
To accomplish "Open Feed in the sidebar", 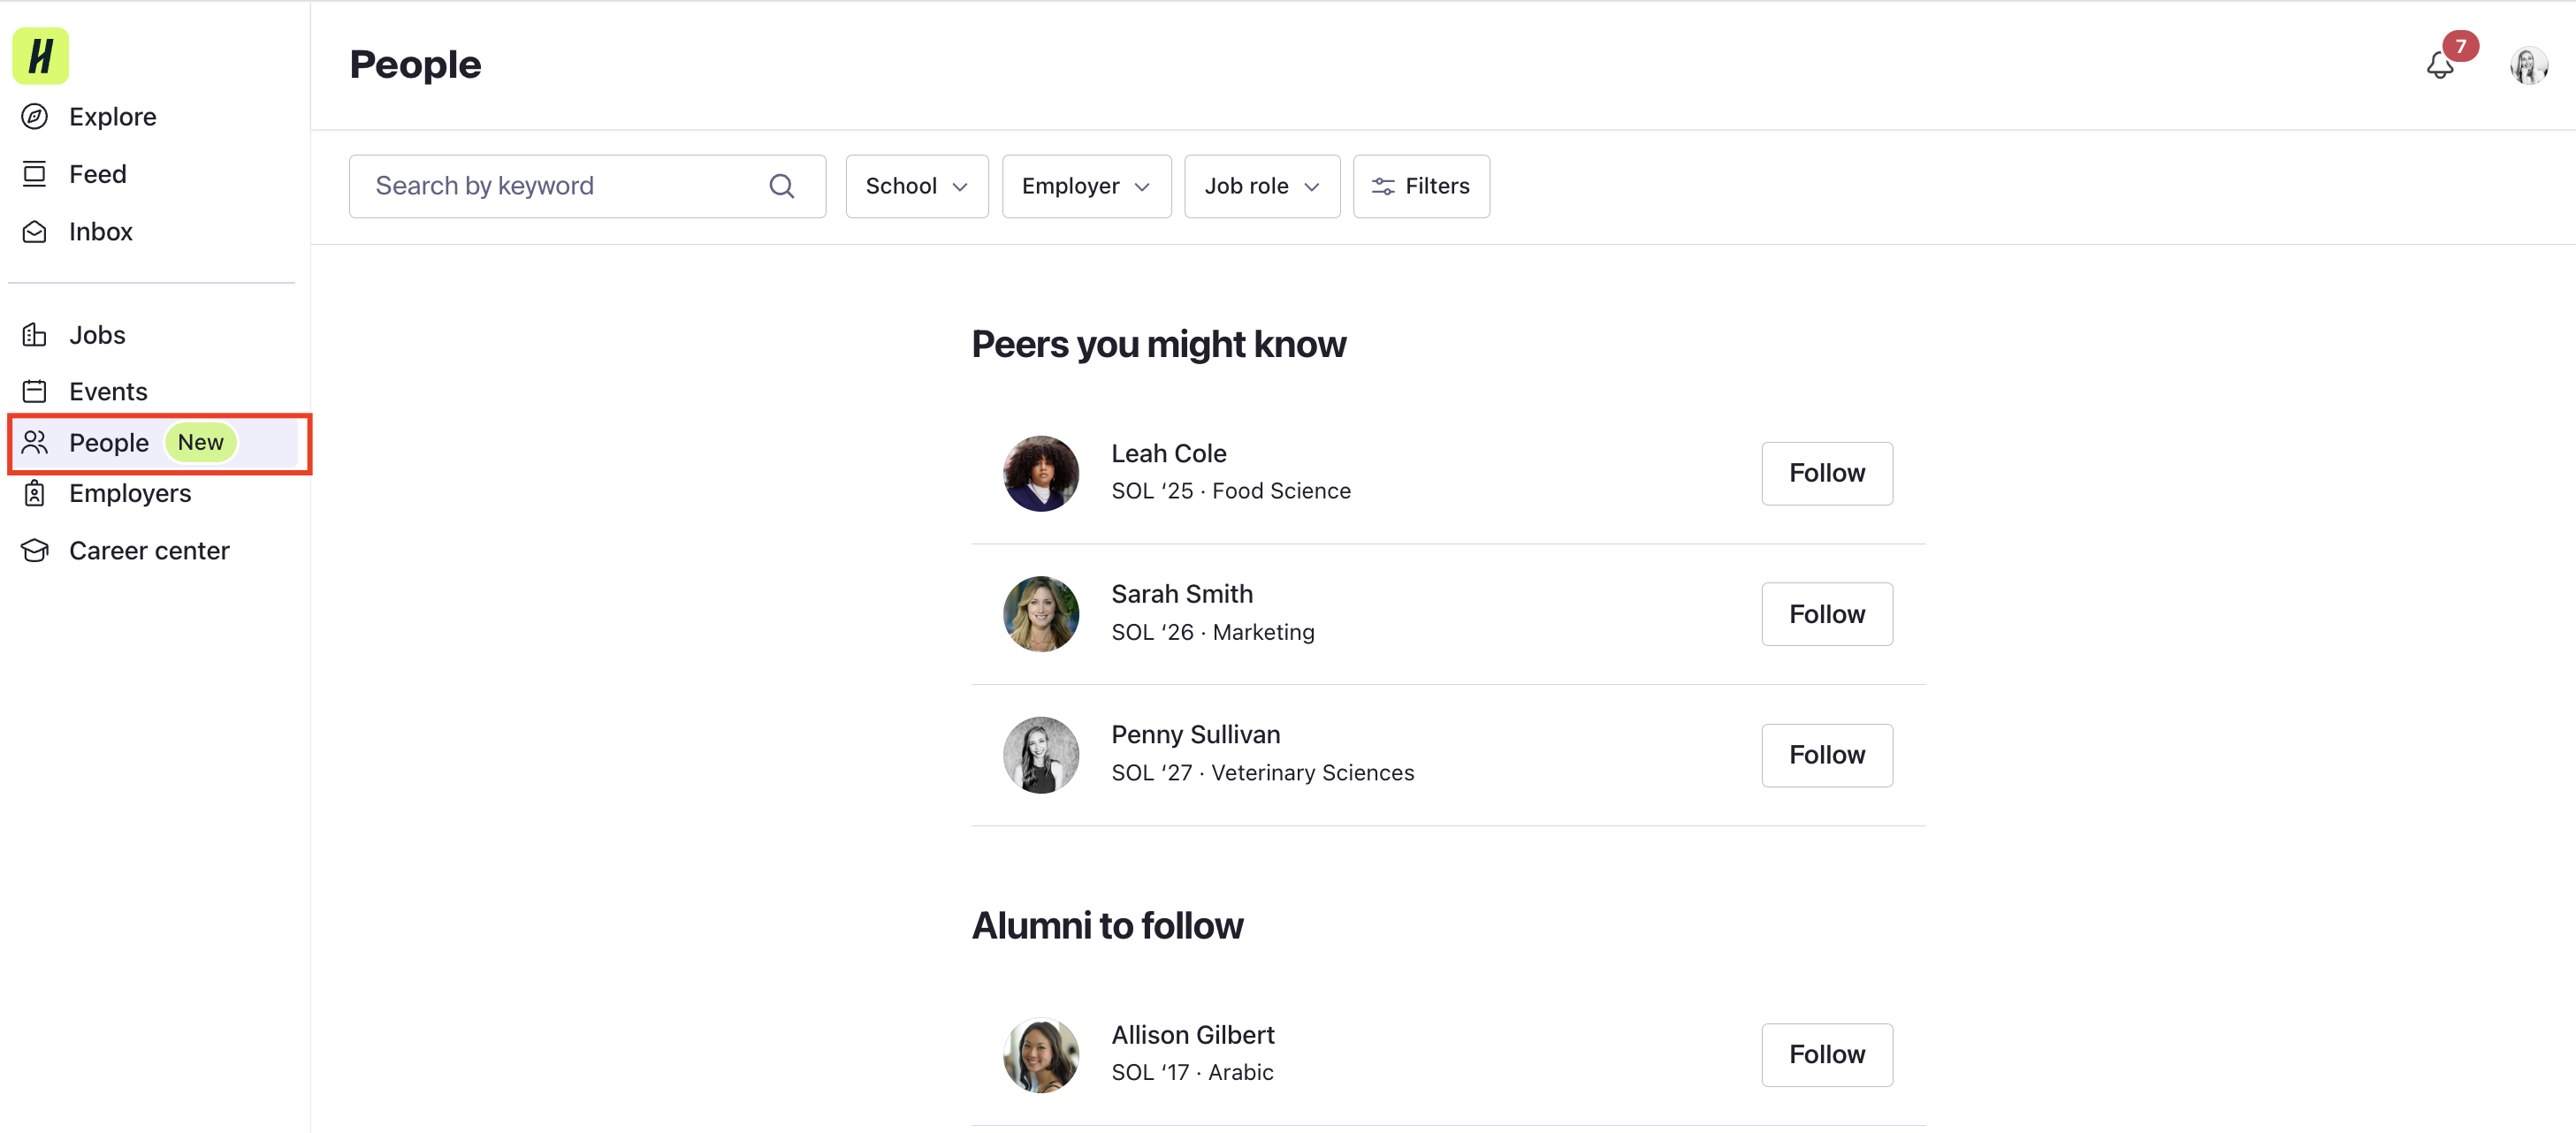I will pyautogui.click(x=97, y=175).
